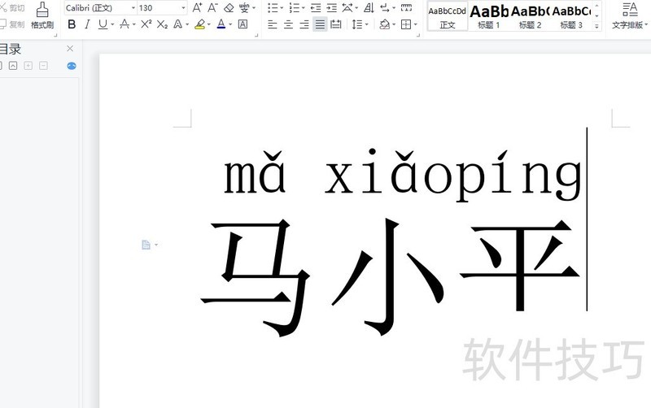651x408 pixels.
Task: Click the Cut (剪切) command
Action: pos(12,7)
